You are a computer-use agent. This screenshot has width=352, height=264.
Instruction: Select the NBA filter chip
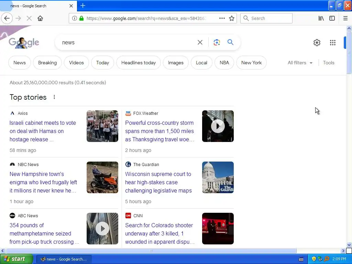(x=224, y=63)
